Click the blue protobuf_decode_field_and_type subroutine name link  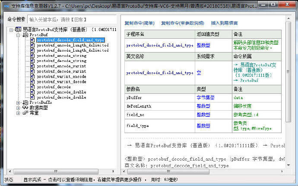pyautogui.click(x=160, y=45)
